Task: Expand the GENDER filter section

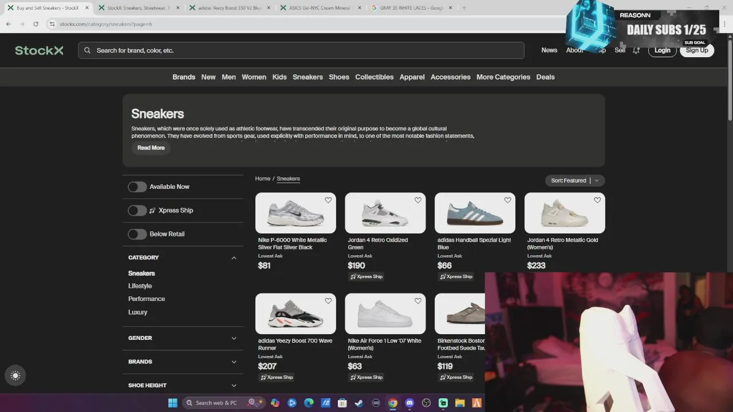Action: click(234, 338)
